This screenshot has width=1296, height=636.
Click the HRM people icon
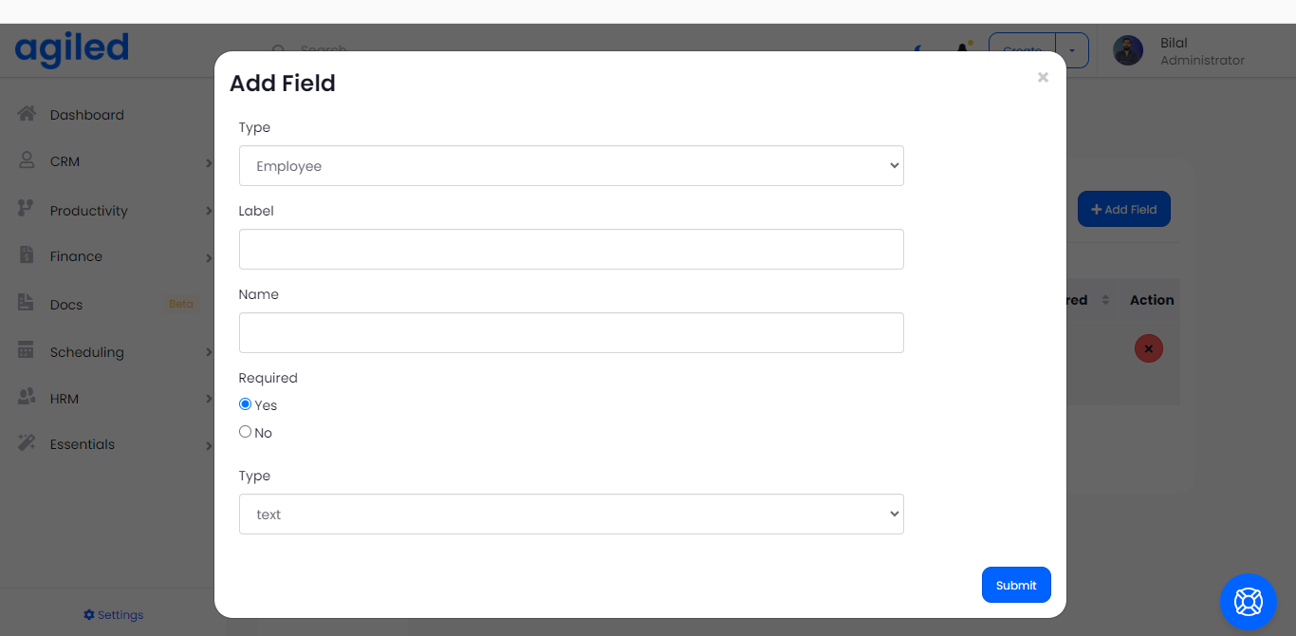pyautogui.click(x=27, y=398)
